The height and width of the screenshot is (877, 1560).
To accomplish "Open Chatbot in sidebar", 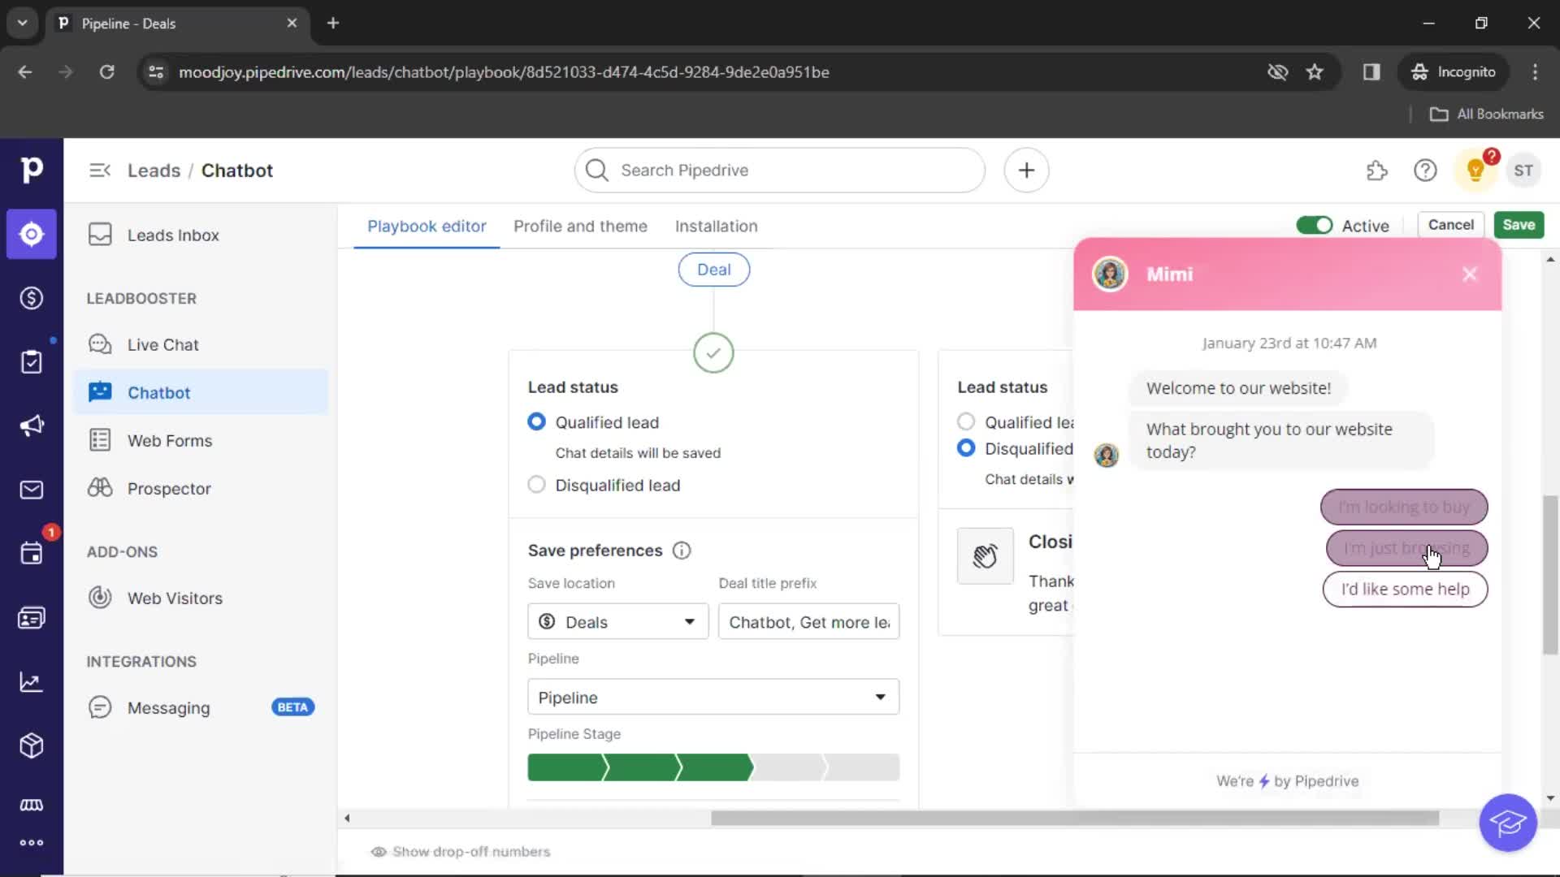I will [x=201, y=392].
